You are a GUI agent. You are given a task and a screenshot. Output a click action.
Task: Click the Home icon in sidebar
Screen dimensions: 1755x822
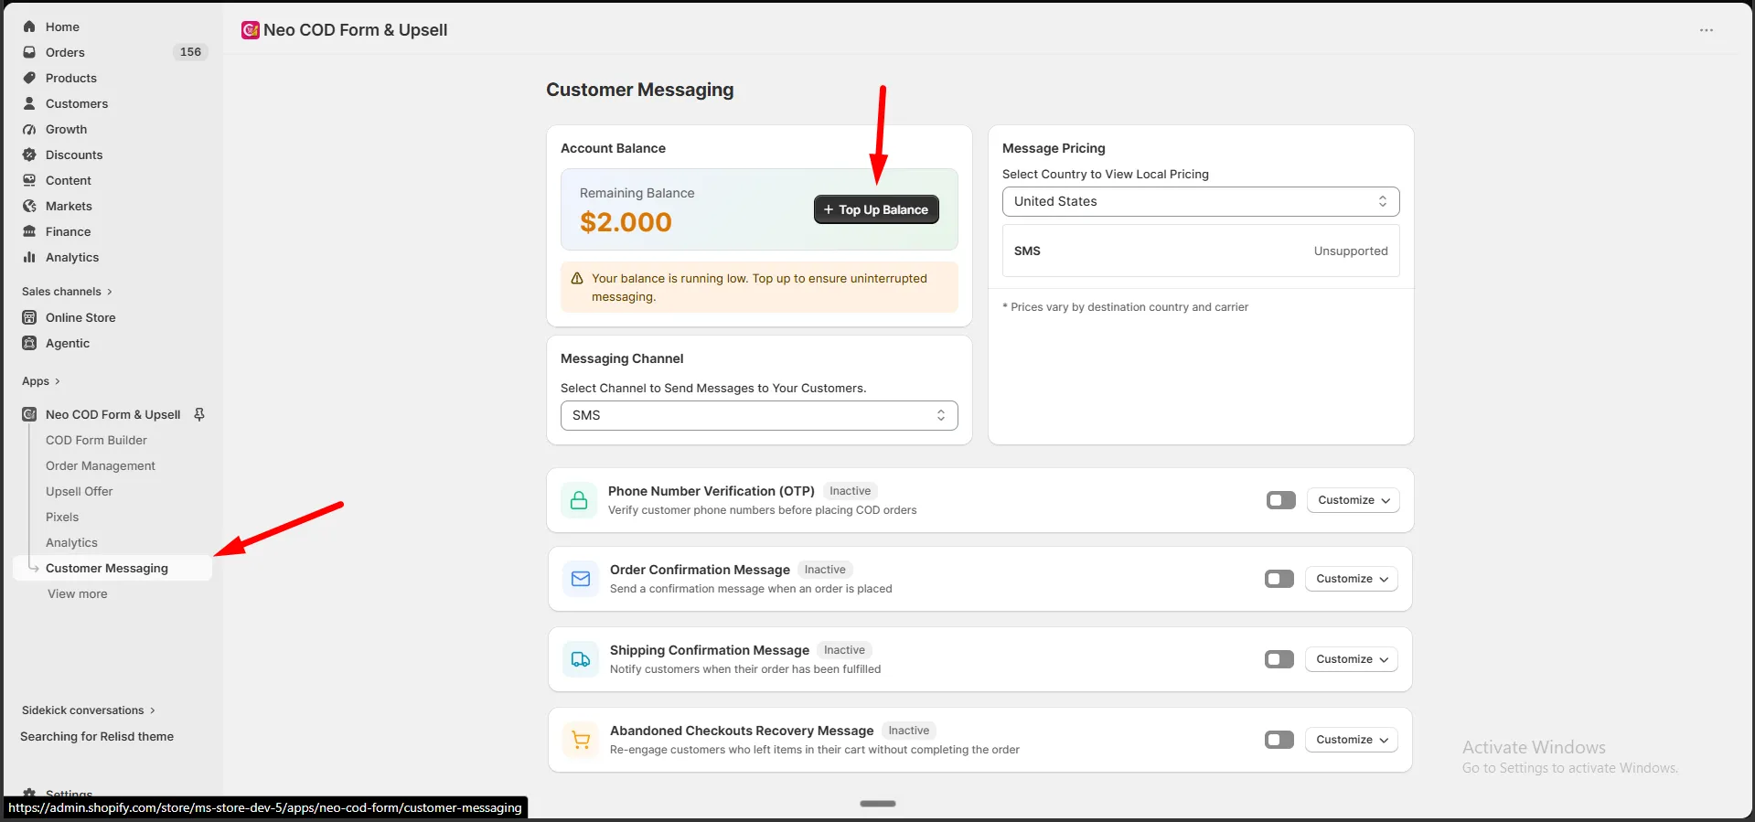click(x=29, y=27)
